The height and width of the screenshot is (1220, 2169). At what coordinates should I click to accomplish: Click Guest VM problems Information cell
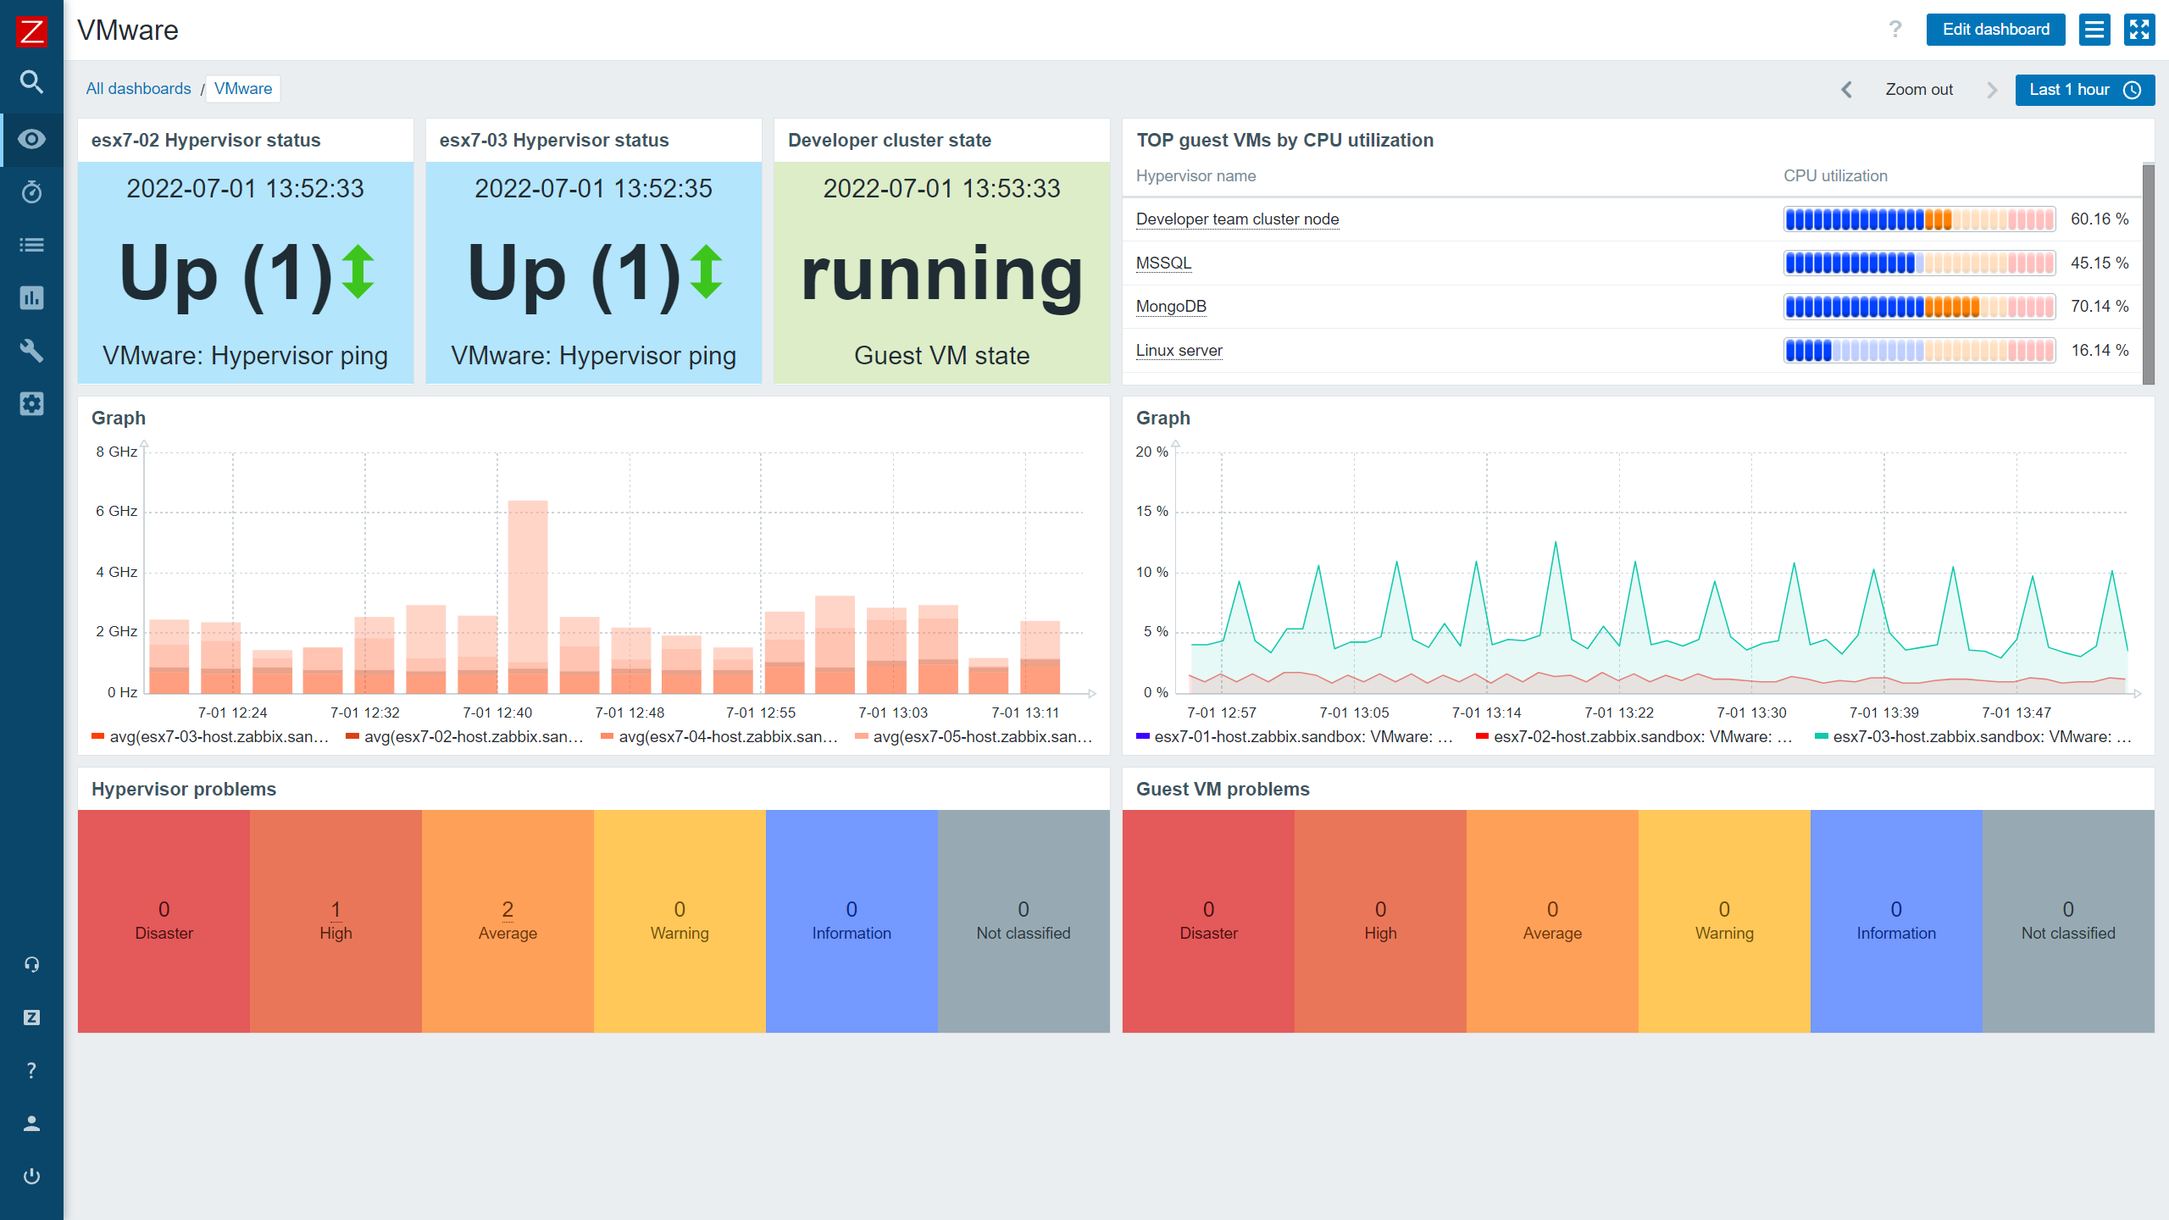(x=1896, y=921)
